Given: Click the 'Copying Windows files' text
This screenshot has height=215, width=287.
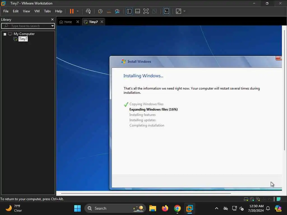Looking at the screenshot, I should coord(146,104).
